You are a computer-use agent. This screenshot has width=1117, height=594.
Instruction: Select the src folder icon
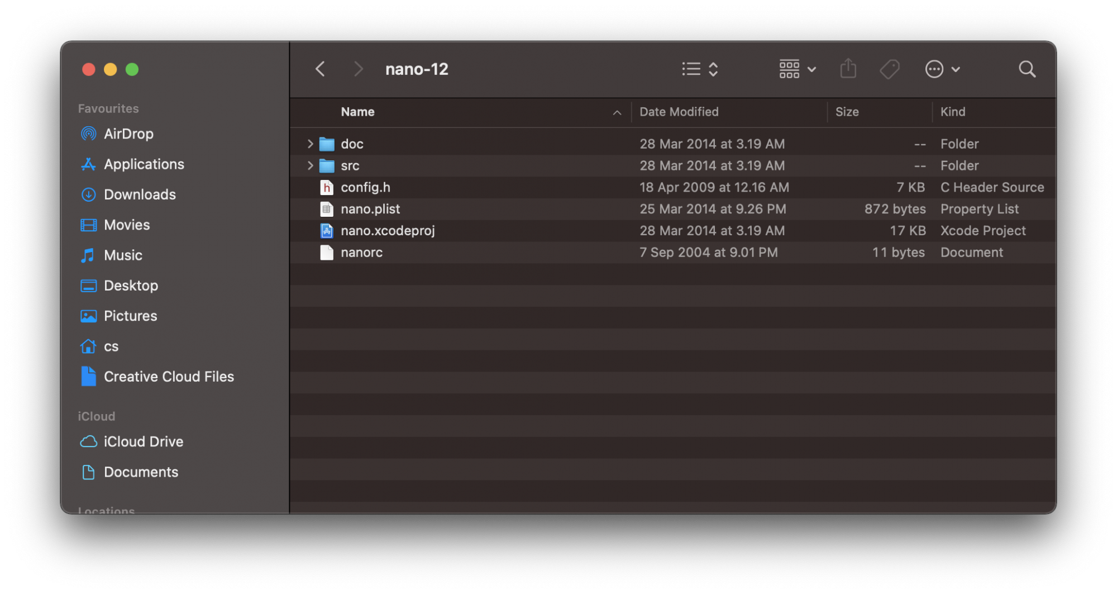point(327,166)
